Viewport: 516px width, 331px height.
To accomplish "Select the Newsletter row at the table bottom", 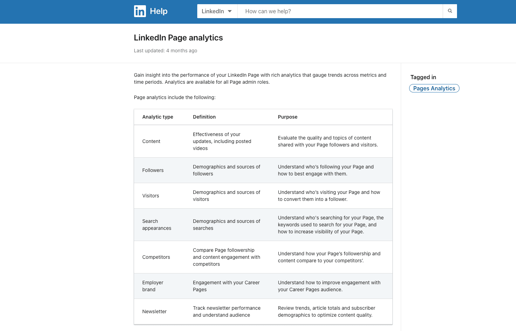I will click(154, 311).
